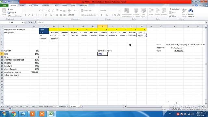Open the Conditional Formatting menu
The image size is (208, 117).
pos(126,13)
